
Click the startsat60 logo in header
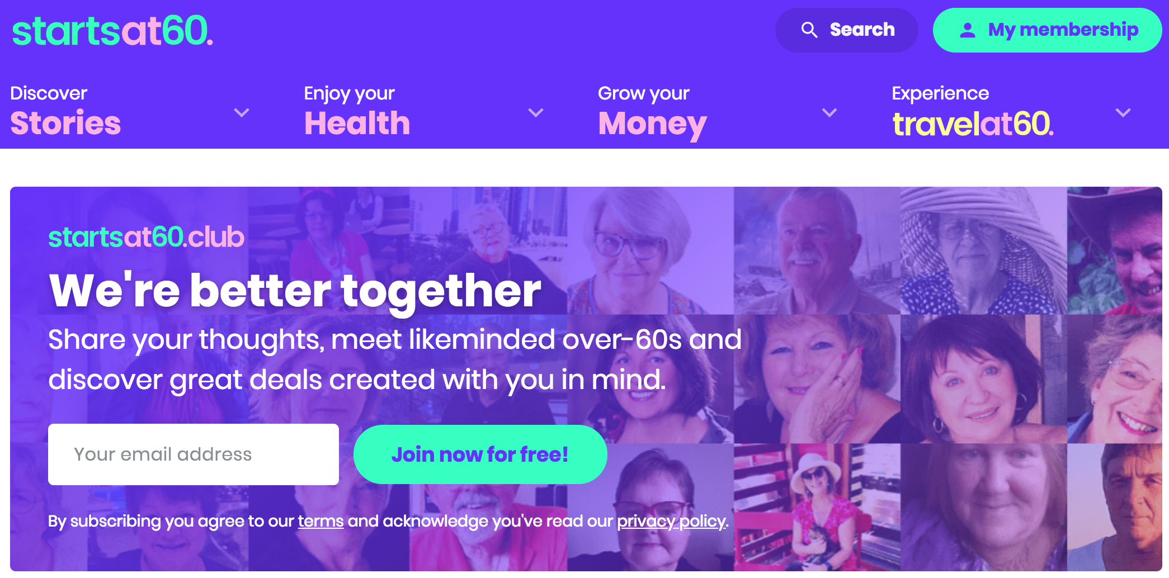pyautogui.click(x=112, y=31)
